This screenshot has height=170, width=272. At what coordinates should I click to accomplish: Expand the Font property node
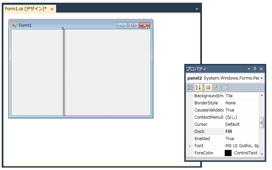tap(190, 146)
